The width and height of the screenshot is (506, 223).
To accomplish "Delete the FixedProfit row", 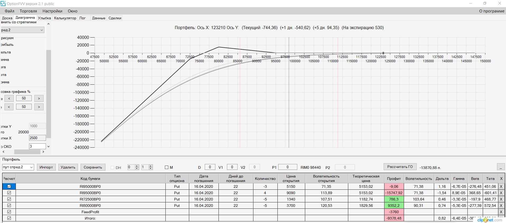I will coord(501,212).
